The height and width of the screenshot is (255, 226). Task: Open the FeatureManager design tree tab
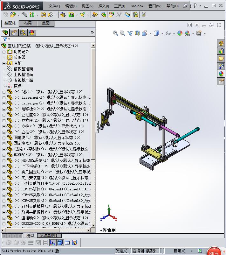click(5, 32)
